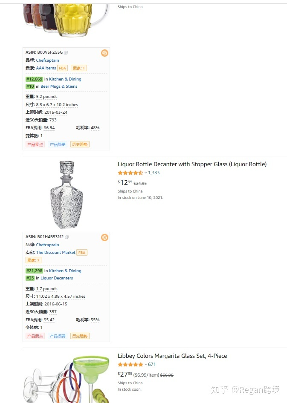Screen dimensions: 287x403
Task: Click the FBA badge beside The Discount Market
Action: coord(81,252)
